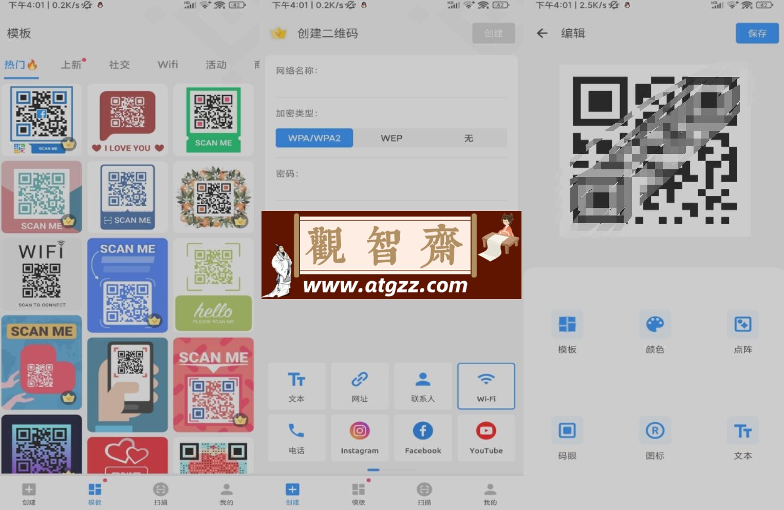Image resolution: width=784 pixels, height=510 pixels.
Task: Select WEP encryption type
Action: click(391, 138)
